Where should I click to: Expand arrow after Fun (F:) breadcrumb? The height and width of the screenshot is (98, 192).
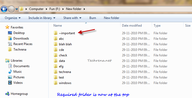coord(63,9)
